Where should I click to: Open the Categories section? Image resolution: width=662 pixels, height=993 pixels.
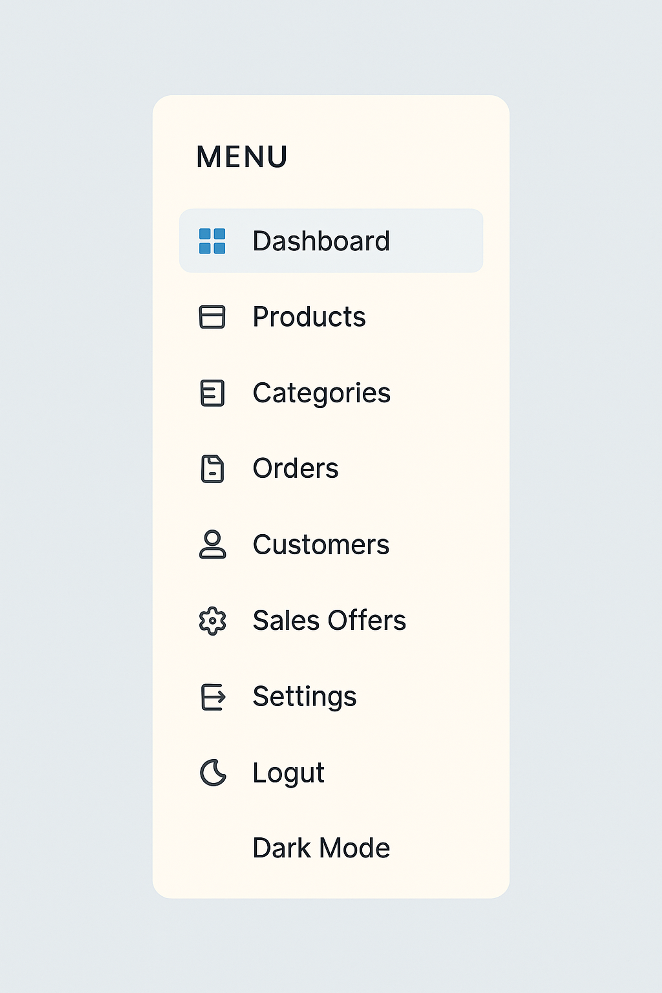[322, 393]
